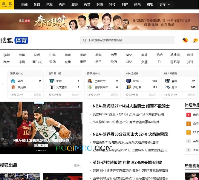Open rank 1 badge in 体坛热度
The image size is (199, 180).
click(189, 115)
